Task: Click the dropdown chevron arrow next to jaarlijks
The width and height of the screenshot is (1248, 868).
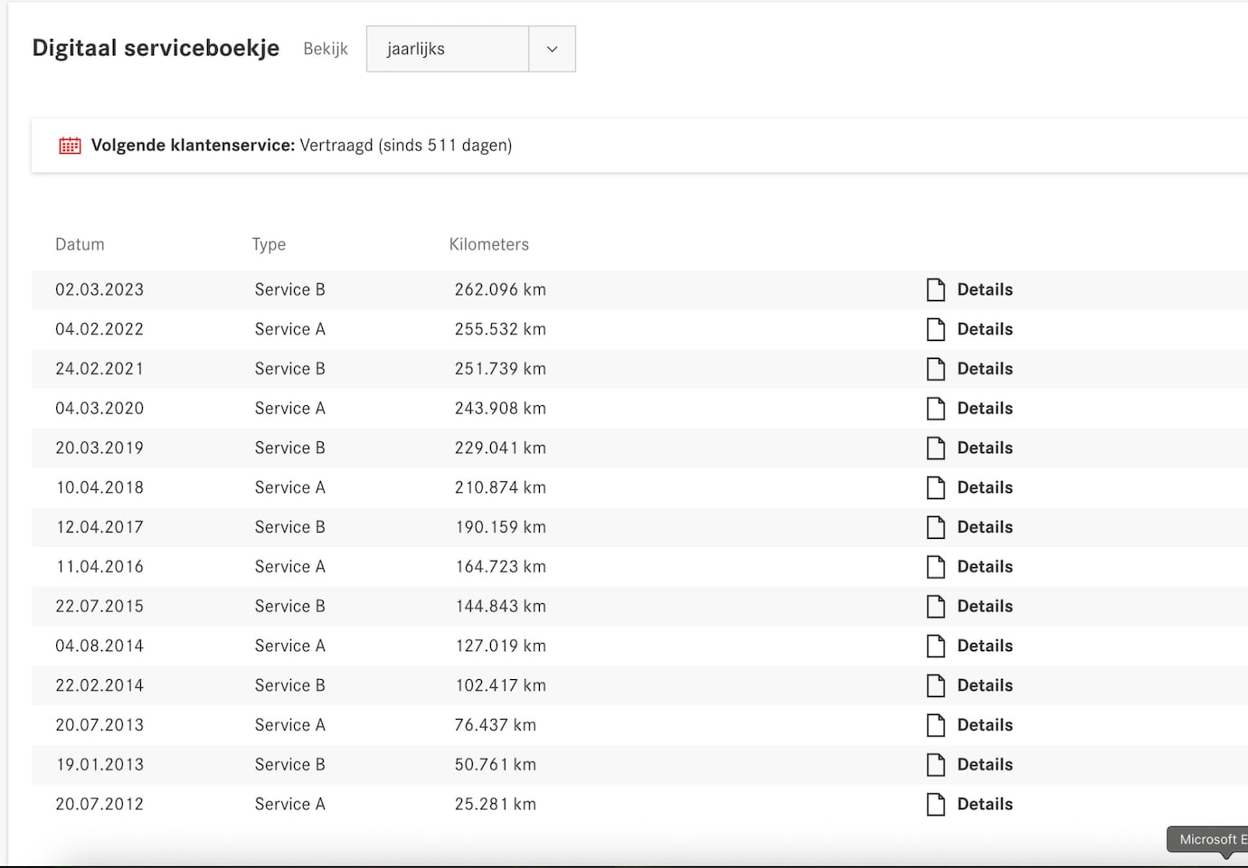Action: pos(552,49)
